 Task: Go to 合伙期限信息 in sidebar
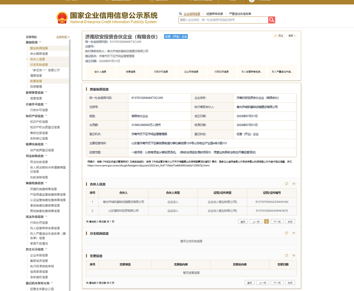tap(39, 54)
